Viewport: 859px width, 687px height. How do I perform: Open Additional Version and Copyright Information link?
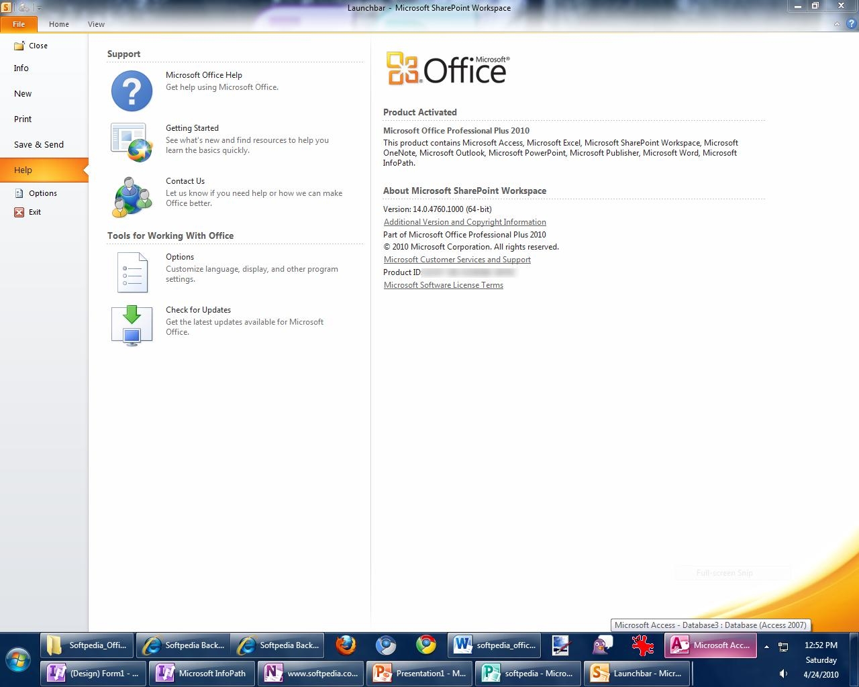465,222
